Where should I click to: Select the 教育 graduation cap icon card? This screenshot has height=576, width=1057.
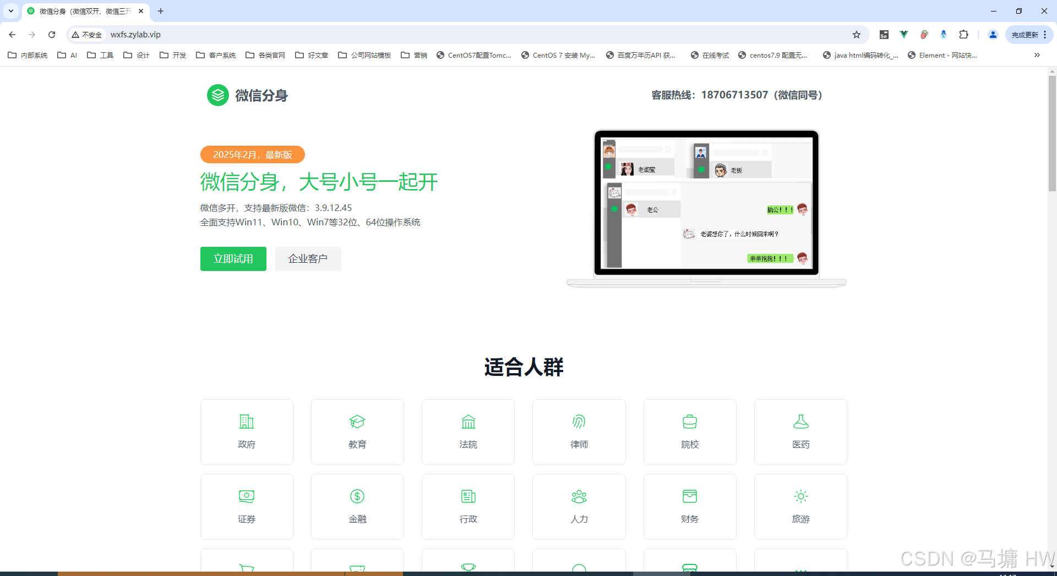tap(357, 431)
